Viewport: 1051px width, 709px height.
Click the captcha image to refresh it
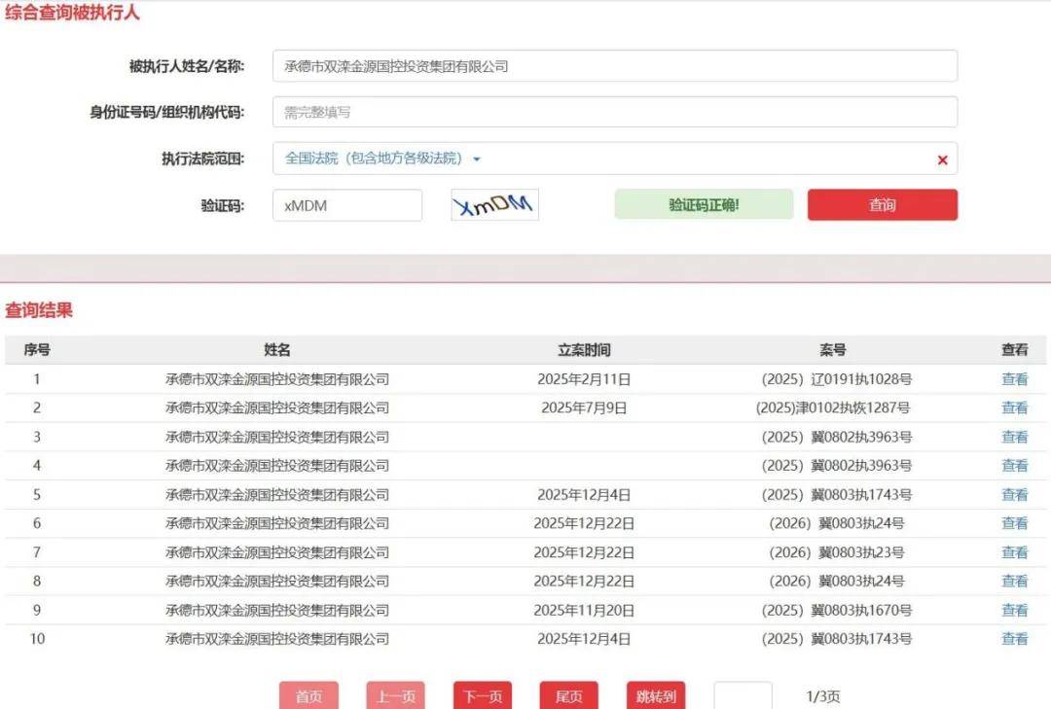[494, 205]
